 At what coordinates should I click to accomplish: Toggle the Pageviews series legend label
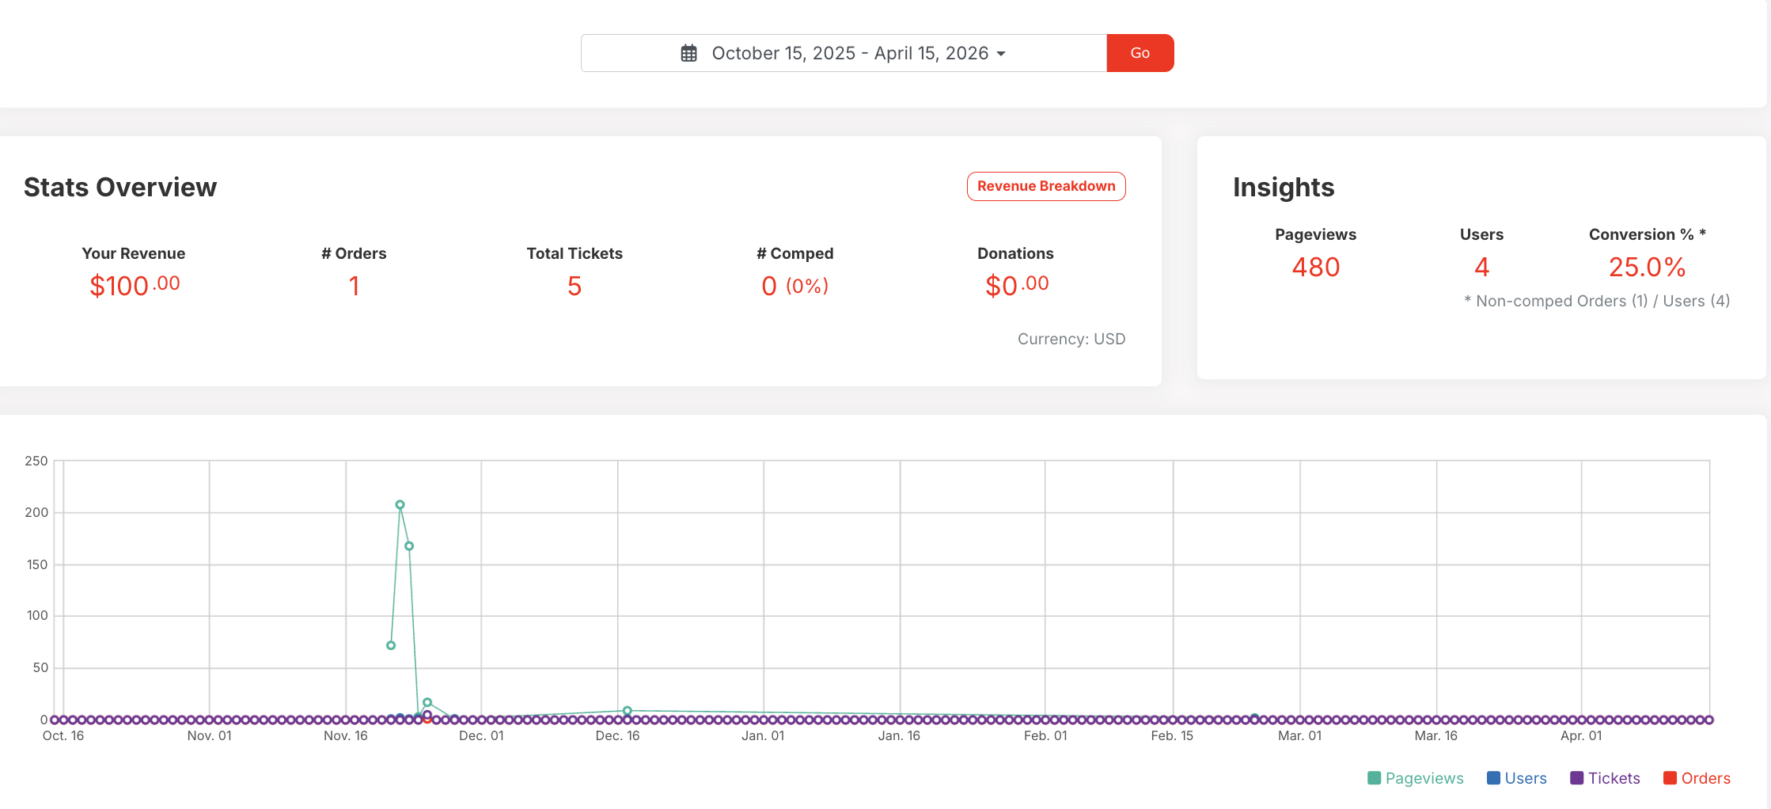[x=1424, y=778]
